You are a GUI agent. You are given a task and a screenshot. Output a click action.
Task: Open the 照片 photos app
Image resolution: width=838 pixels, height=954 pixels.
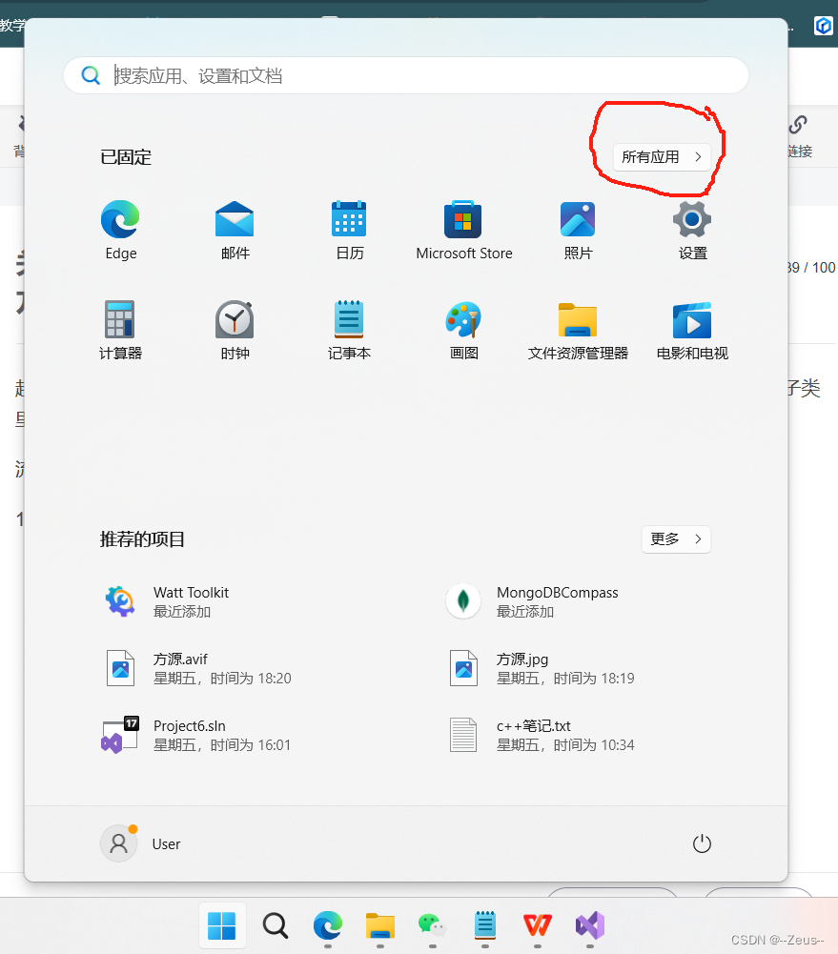[x=578, y=230]
